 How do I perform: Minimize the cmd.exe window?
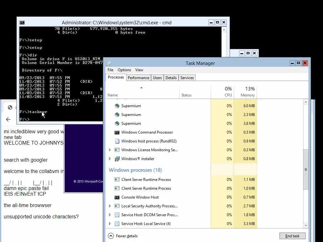coord(211,22)
